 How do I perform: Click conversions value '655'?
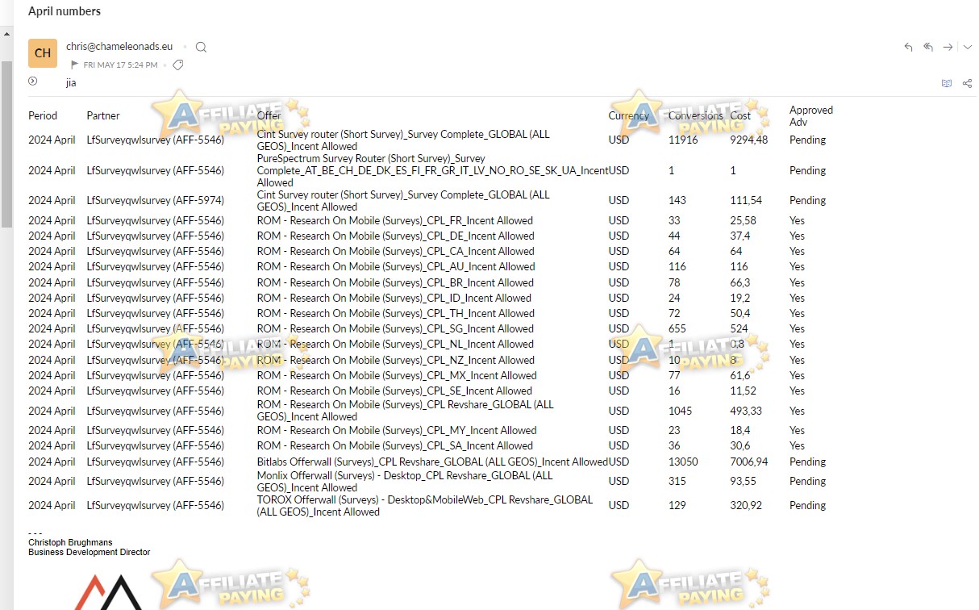pos(677,328)
